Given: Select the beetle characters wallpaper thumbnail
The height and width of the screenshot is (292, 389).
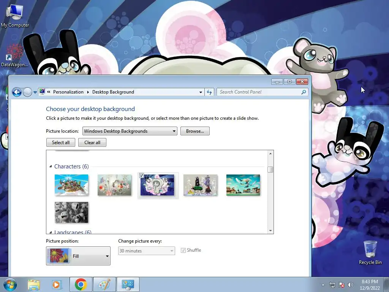Looking at the screenshot, I should pos(200,185).
